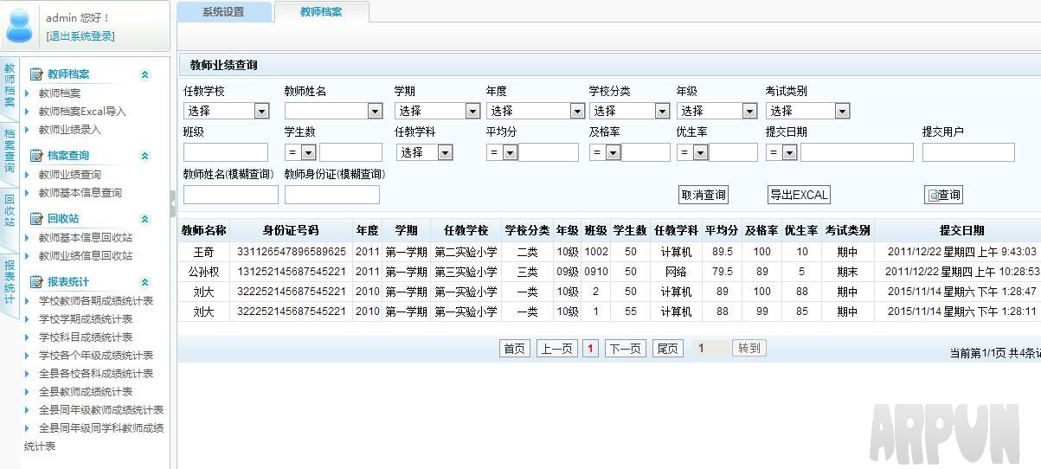Screen dimensions: 1041x469
Task: Click the admin user avatar icon
Action: click(19, 26)
